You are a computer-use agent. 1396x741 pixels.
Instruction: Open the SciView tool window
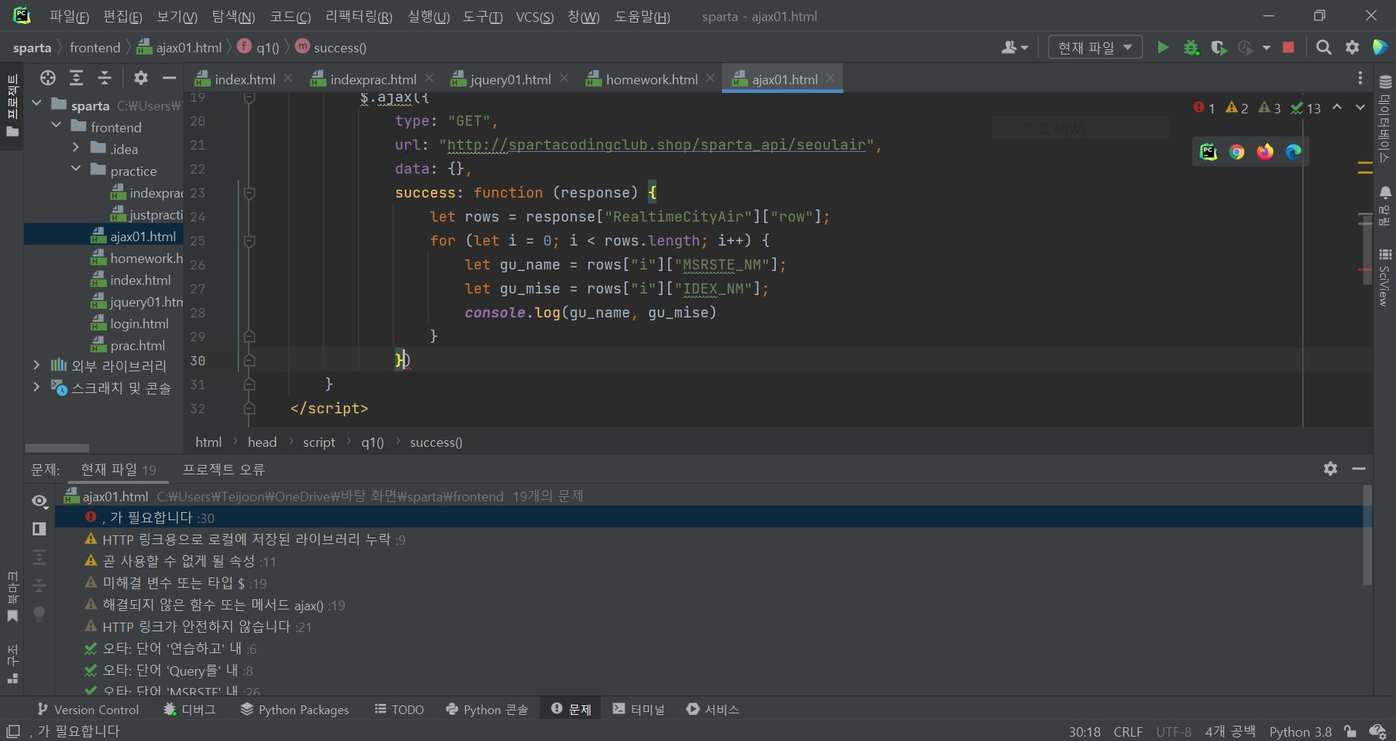[1385, 278]
